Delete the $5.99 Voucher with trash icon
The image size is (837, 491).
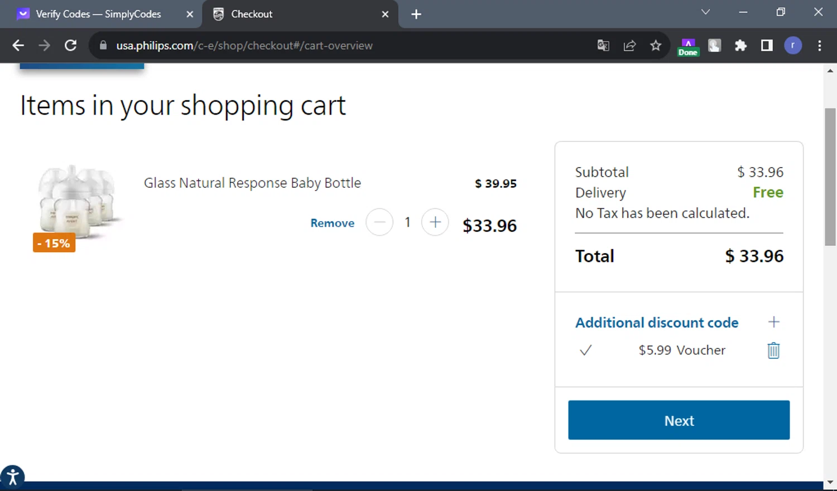click(773, 350)
